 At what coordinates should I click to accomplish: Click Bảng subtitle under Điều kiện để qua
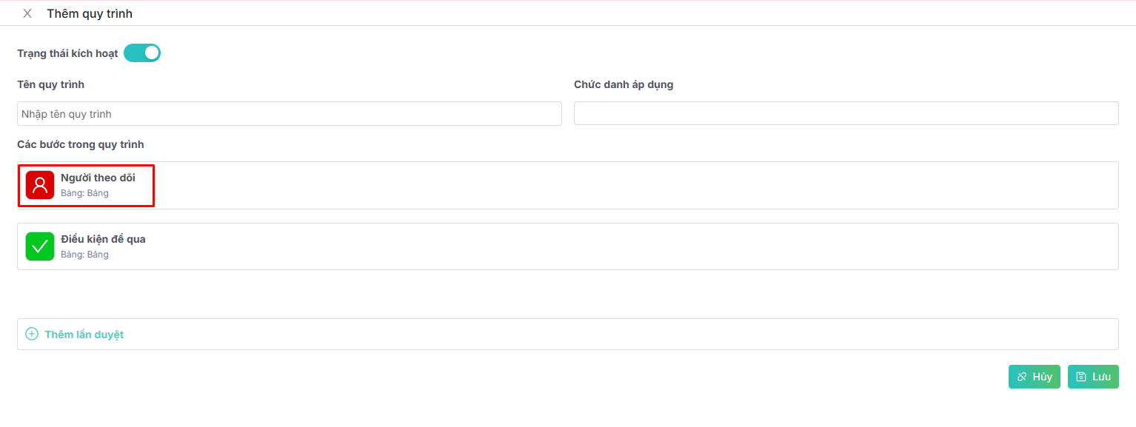click(84, 255)
